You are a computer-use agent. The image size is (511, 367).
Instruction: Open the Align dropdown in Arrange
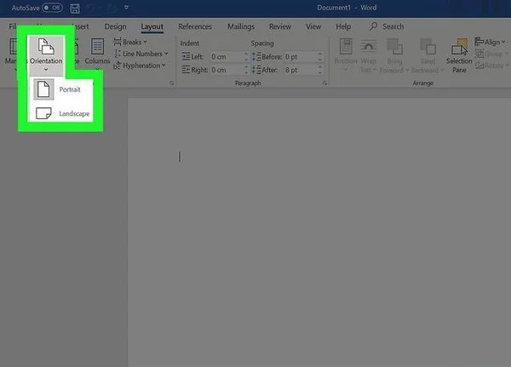click(490, 42)
